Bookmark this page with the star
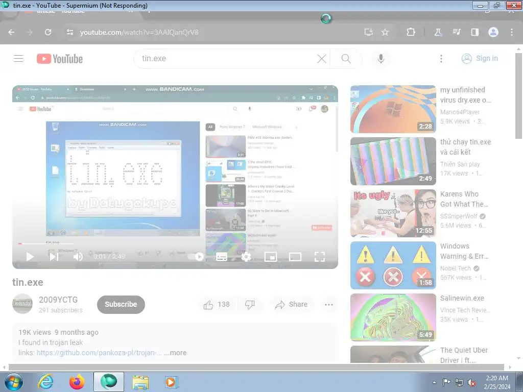Screen dimensions: 523x392 (385, 32)
